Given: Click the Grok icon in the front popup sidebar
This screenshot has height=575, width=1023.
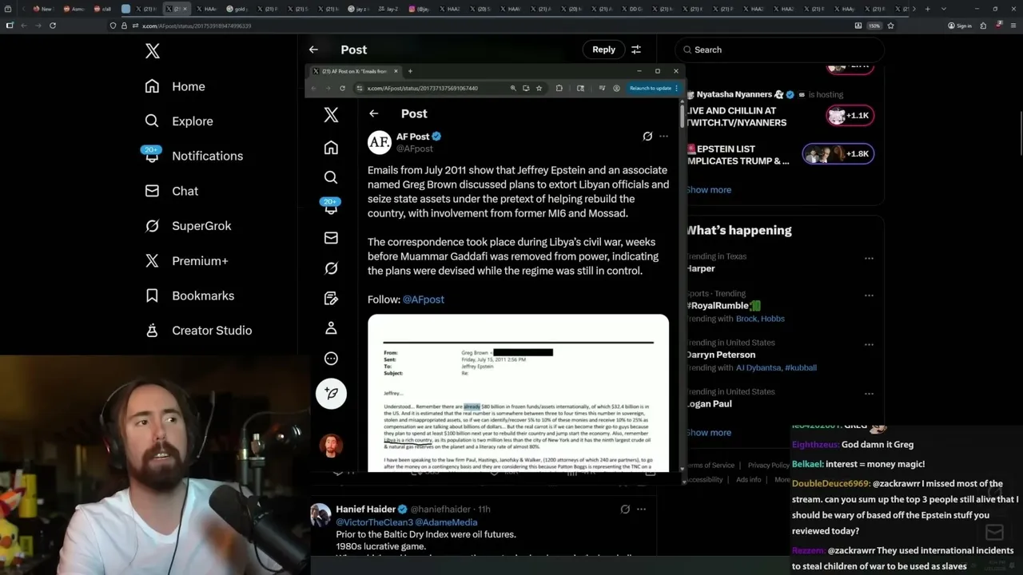Looking at the screenshot, I should click(331, 268).
